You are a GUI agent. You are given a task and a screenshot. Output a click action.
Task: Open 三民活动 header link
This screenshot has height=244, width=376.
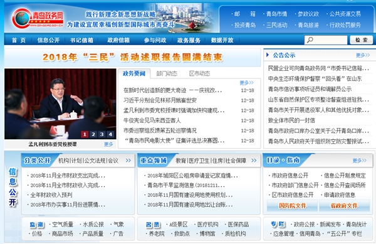coord(276,25)
